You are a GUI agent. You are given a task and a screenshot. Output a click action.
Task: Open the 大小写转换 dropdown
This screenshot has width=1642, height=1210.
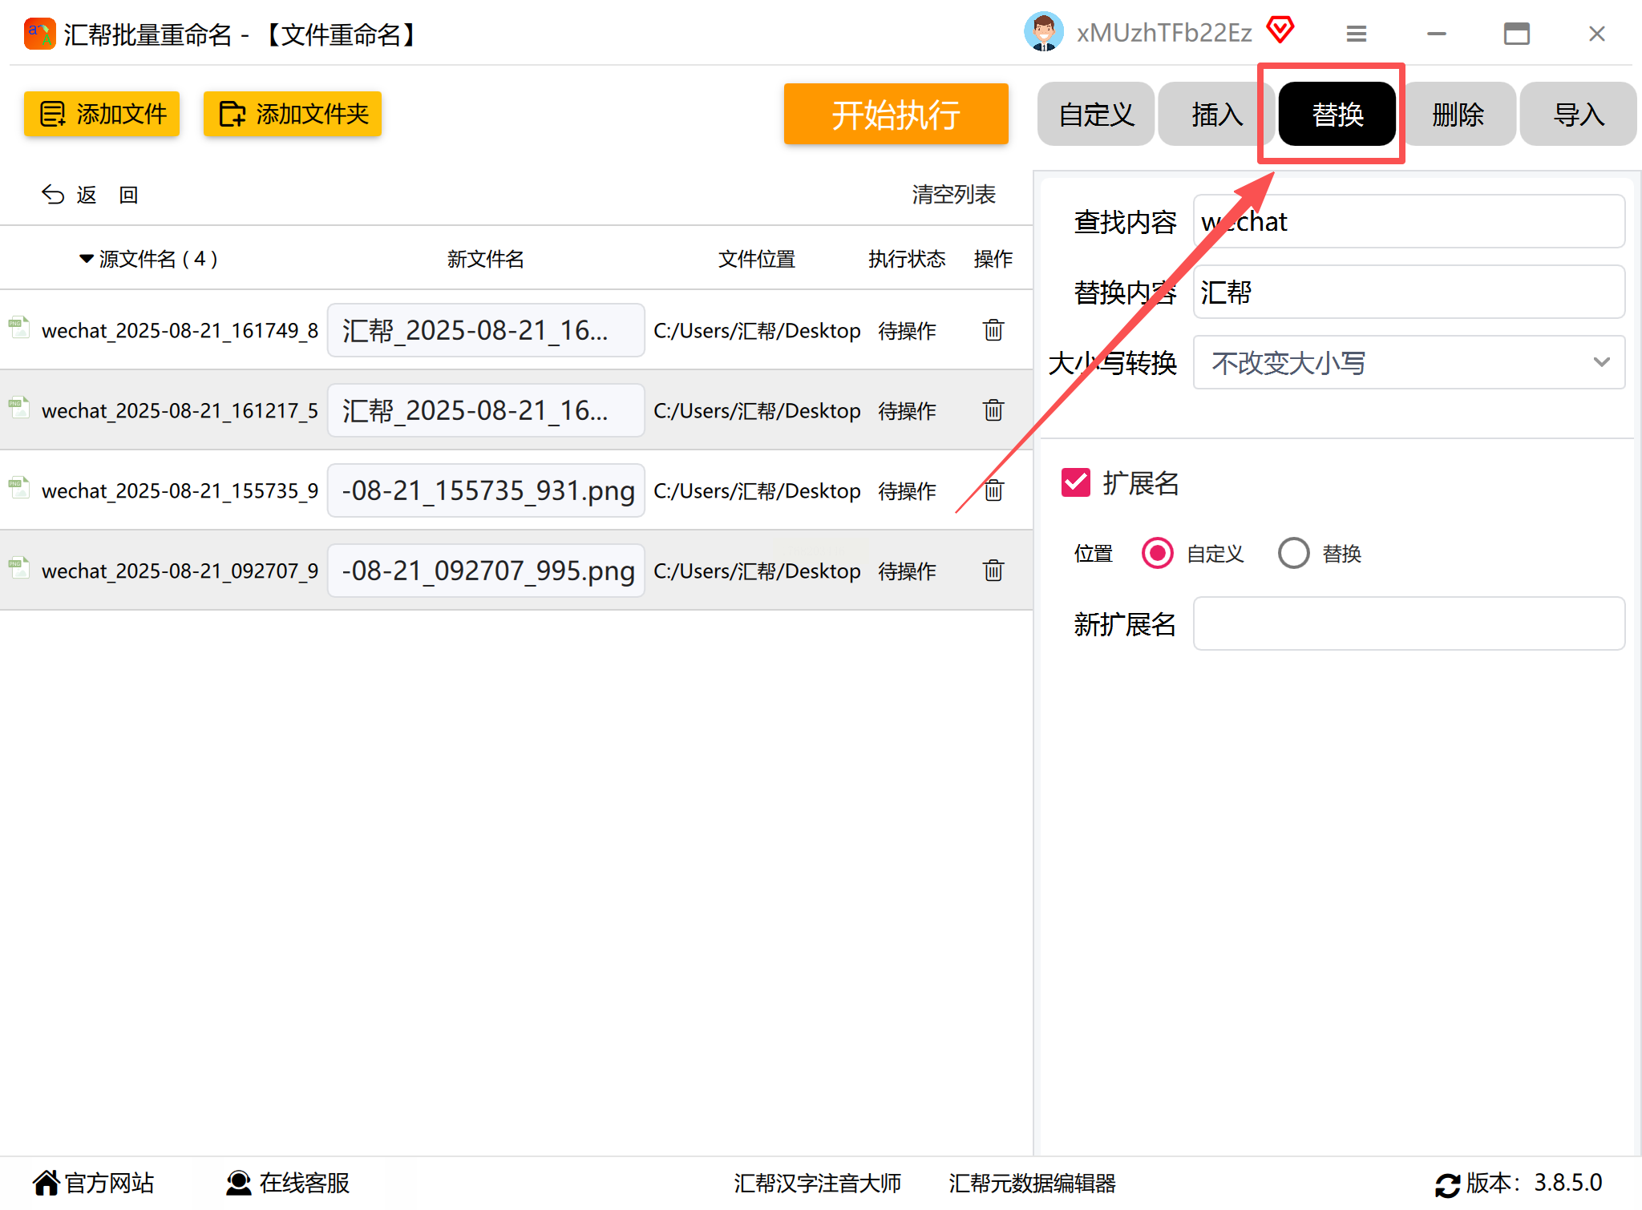click(1409, 363)
